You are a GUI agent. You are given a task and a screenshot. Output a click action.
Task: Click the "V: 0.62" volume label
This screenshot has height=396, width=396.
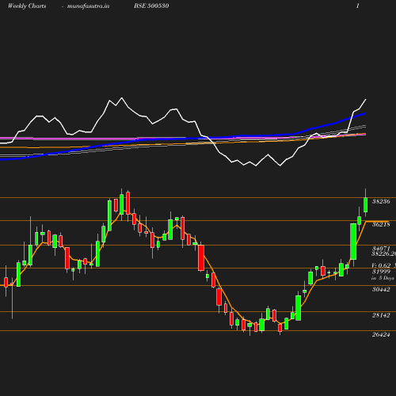(381, 265)
